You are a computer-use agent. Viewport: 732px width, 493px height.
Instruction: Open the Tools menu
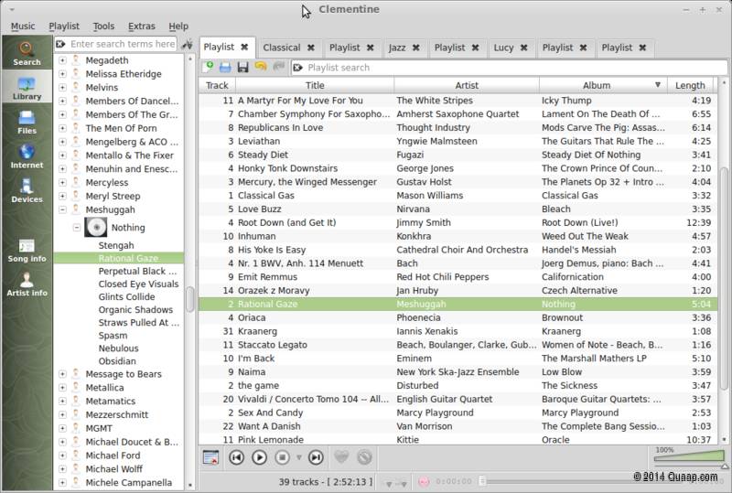[x=103, y=27]
